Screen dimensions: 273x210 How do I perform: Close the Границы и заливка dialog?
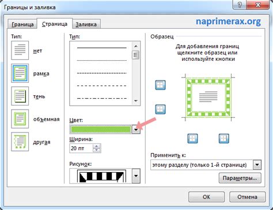click(x=258, y=5)
